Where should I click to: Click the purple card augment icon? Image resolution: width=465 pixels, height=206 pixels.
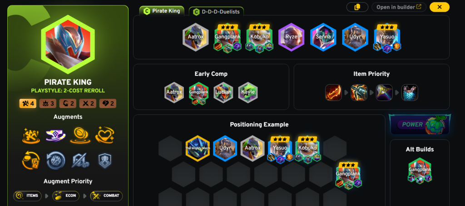point(55,136)
